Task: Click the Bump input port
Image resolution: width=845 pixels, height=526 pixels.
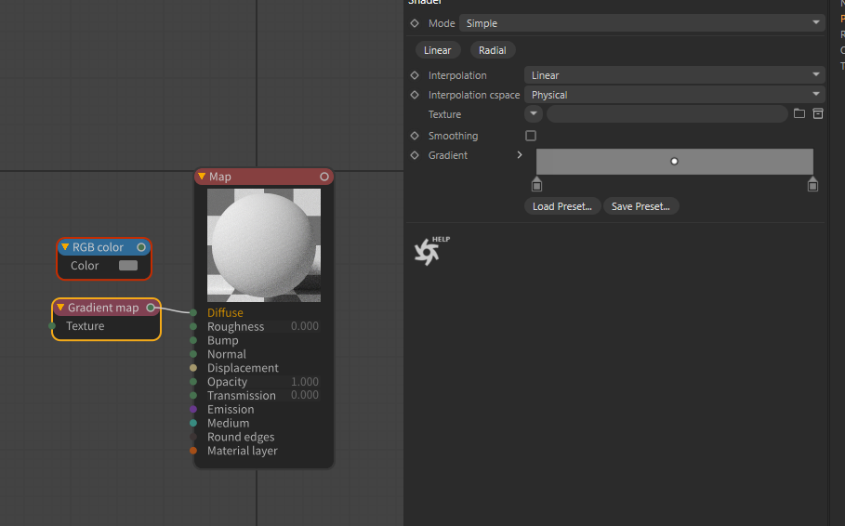Action: click(x=193, y=340)
